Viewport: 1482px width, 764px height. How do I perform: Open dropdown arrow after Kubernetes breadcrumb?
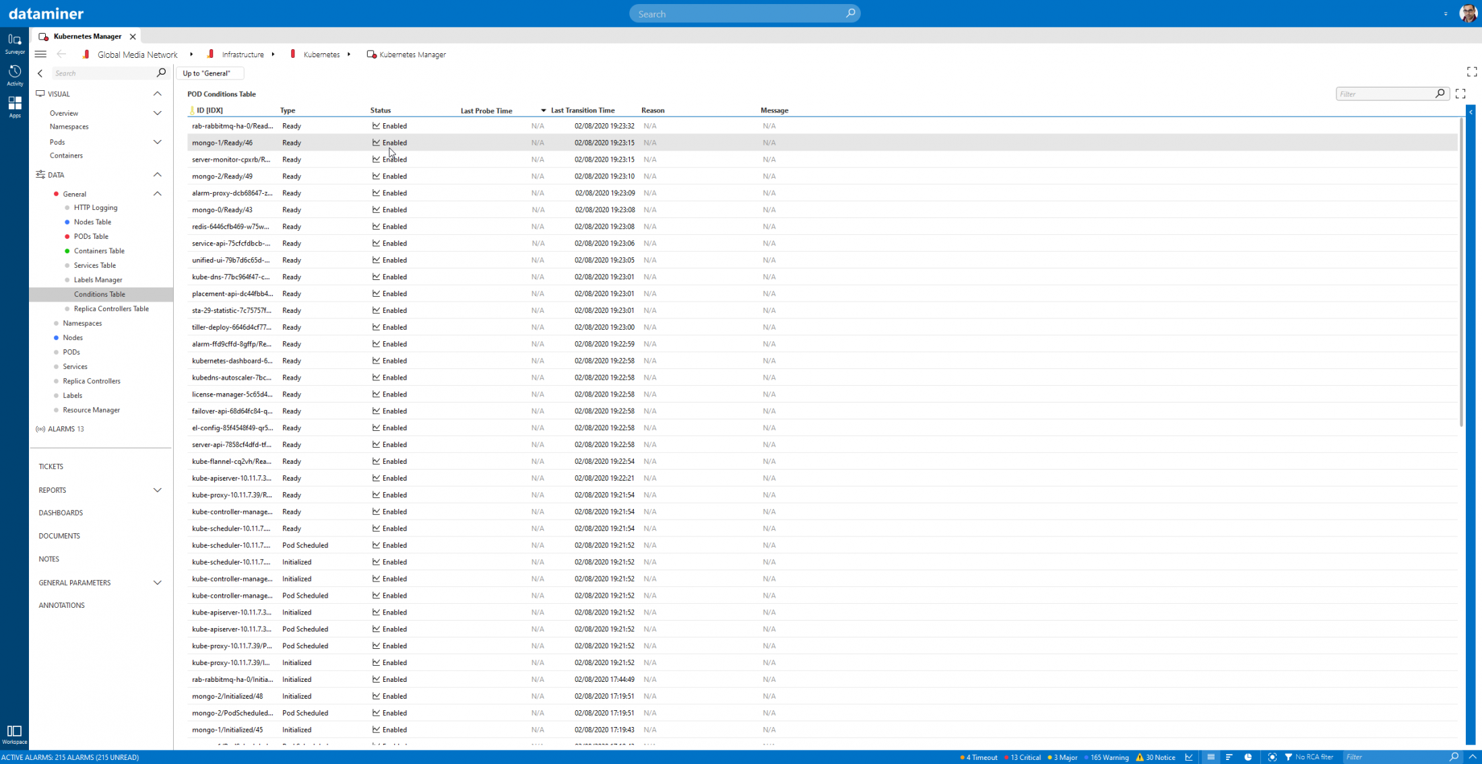pyautogui.click(x=349, y=55)
